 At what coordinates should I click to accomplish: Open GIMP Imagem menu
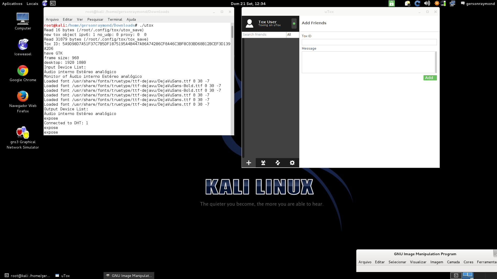point(437,262)
